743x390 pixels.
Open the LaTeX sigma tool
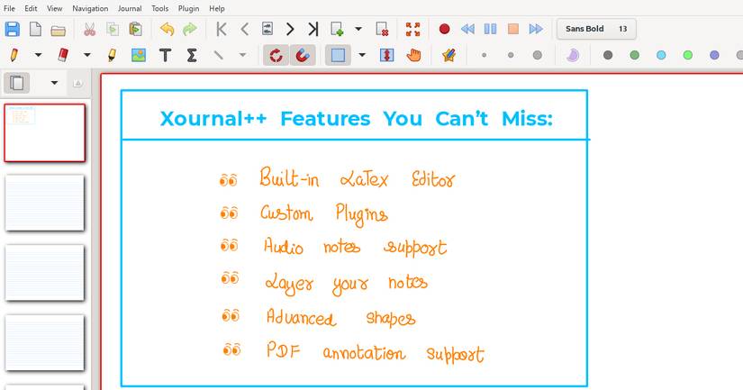(192, 56)
